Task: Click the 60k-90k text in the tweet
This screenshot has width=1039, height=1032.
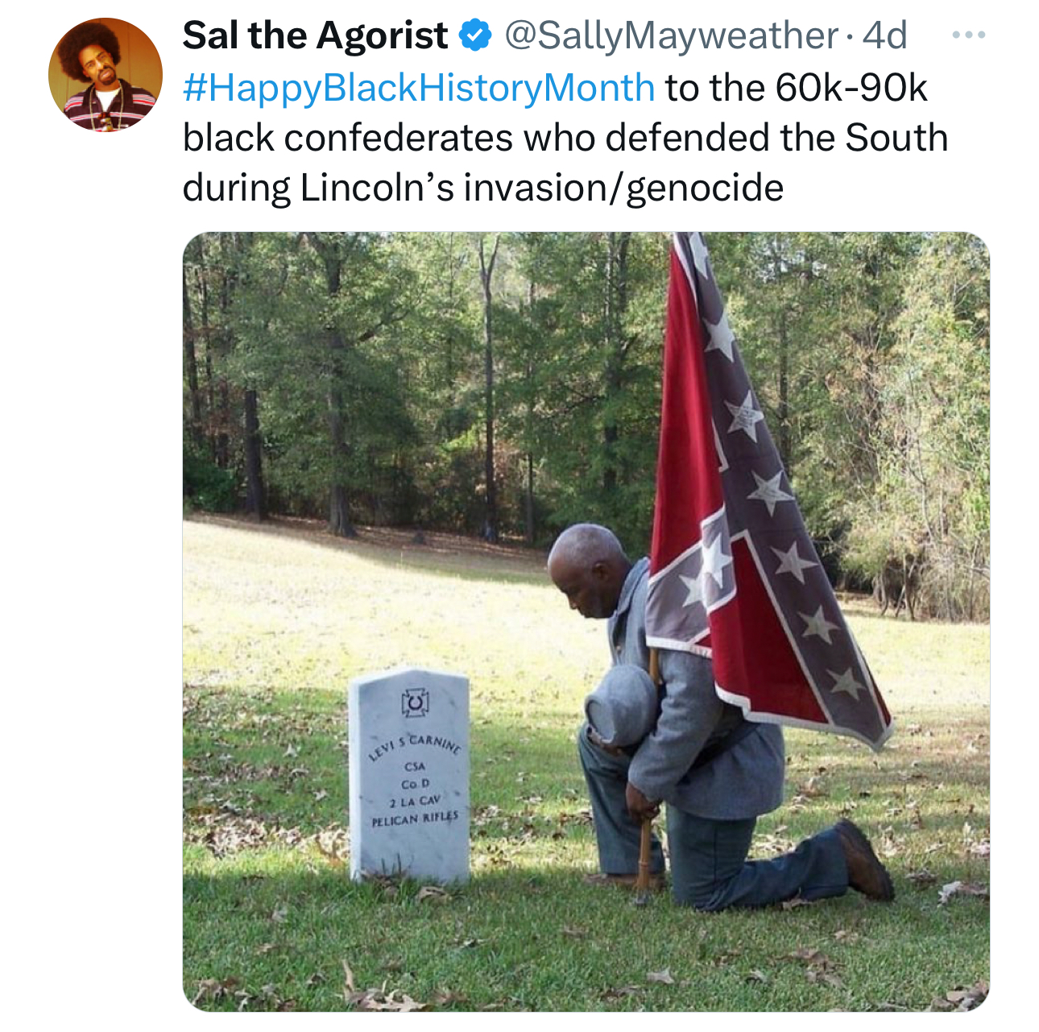Action: [x=851, y=87]
